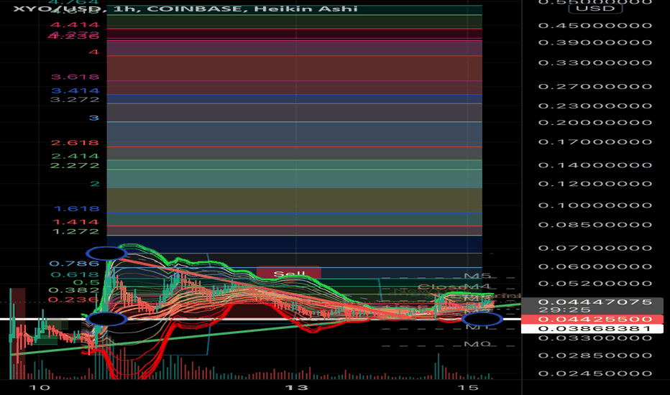This screenshot has height=395, width=670.
Task: Click 0.17000000 on the price axis
Action: 595,141
